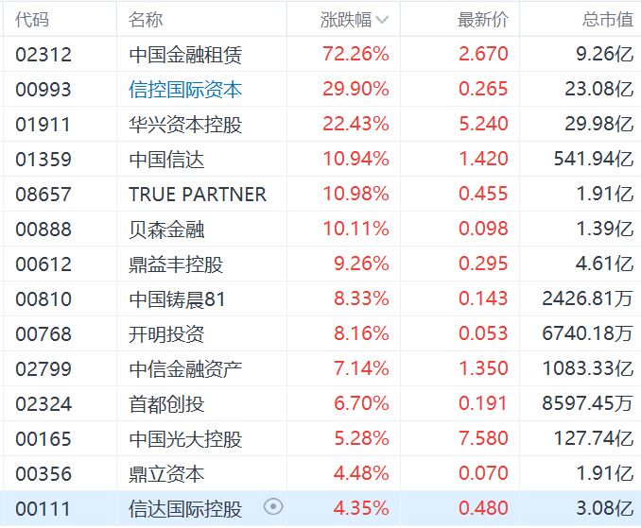
Task: Select the 中国金融租赁 name cell
Action: 185,54
